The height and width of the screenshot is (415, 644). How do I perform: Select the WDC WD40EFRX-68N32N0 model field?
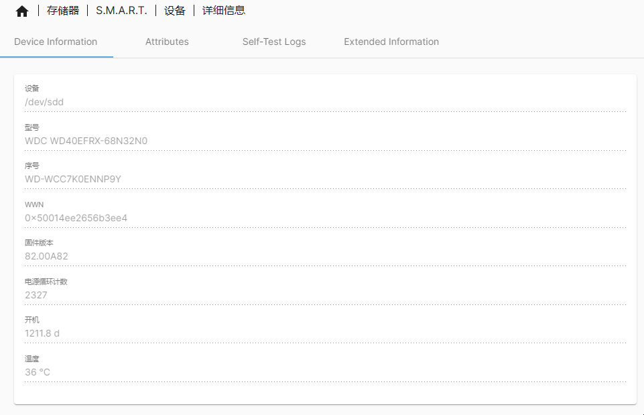[x=86, y=141]
